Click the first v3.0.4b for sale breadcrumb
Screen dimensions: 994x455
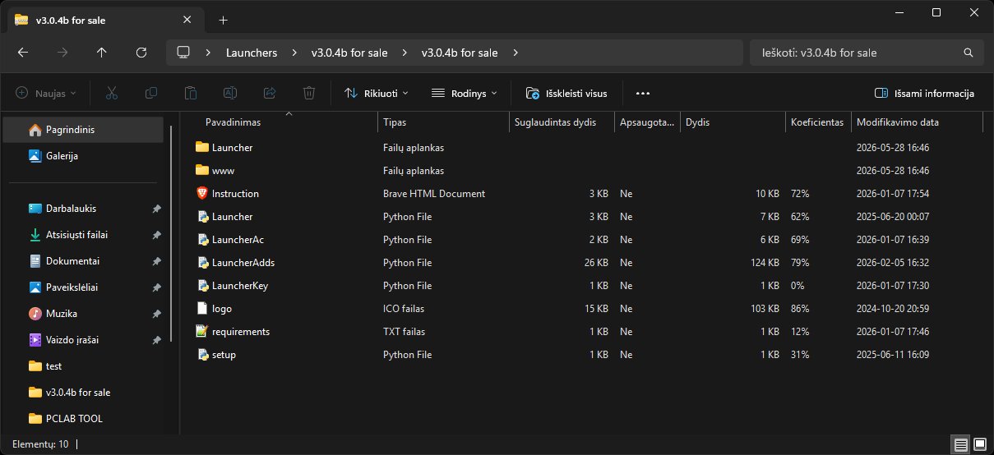(349, 53)
